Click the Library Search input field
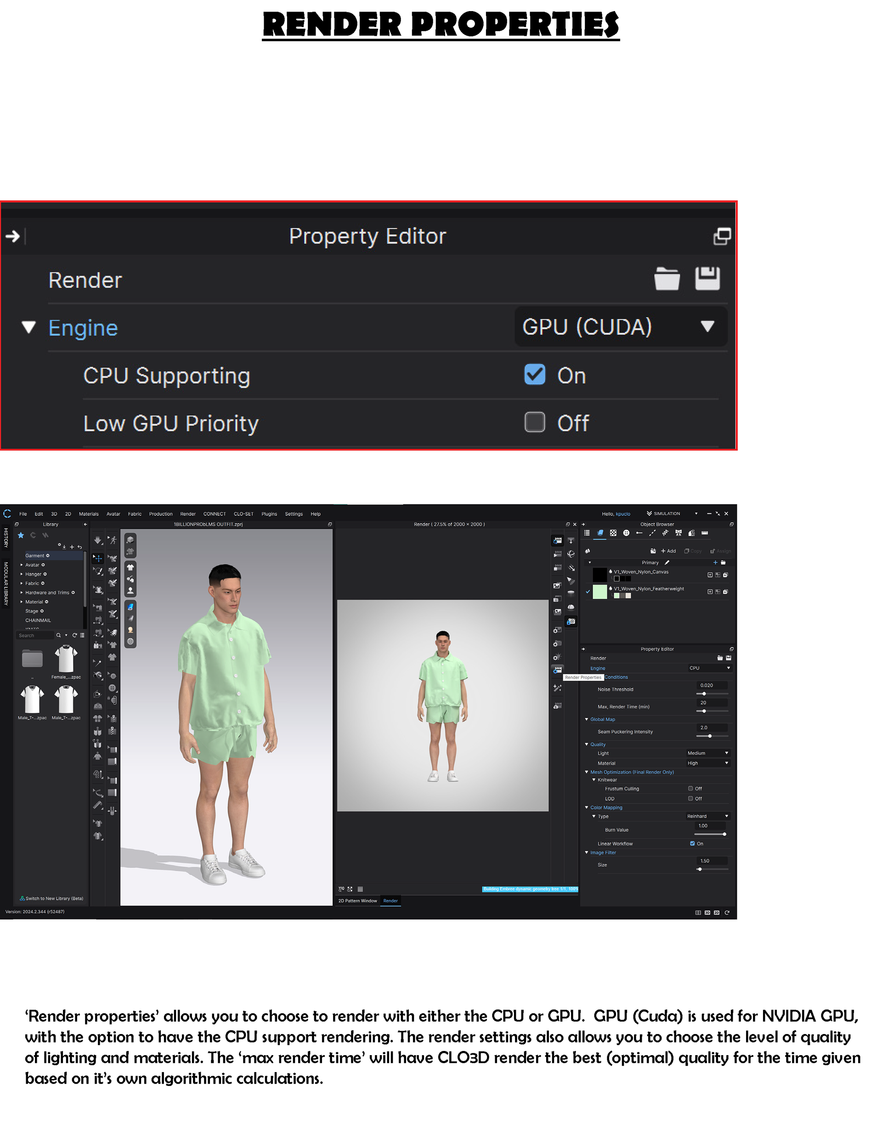The height and width of the screenshot is (1142, 882). pos(35,635)
